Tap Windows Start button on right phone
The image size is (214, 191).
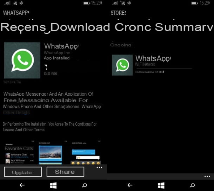tap(161, 185)
